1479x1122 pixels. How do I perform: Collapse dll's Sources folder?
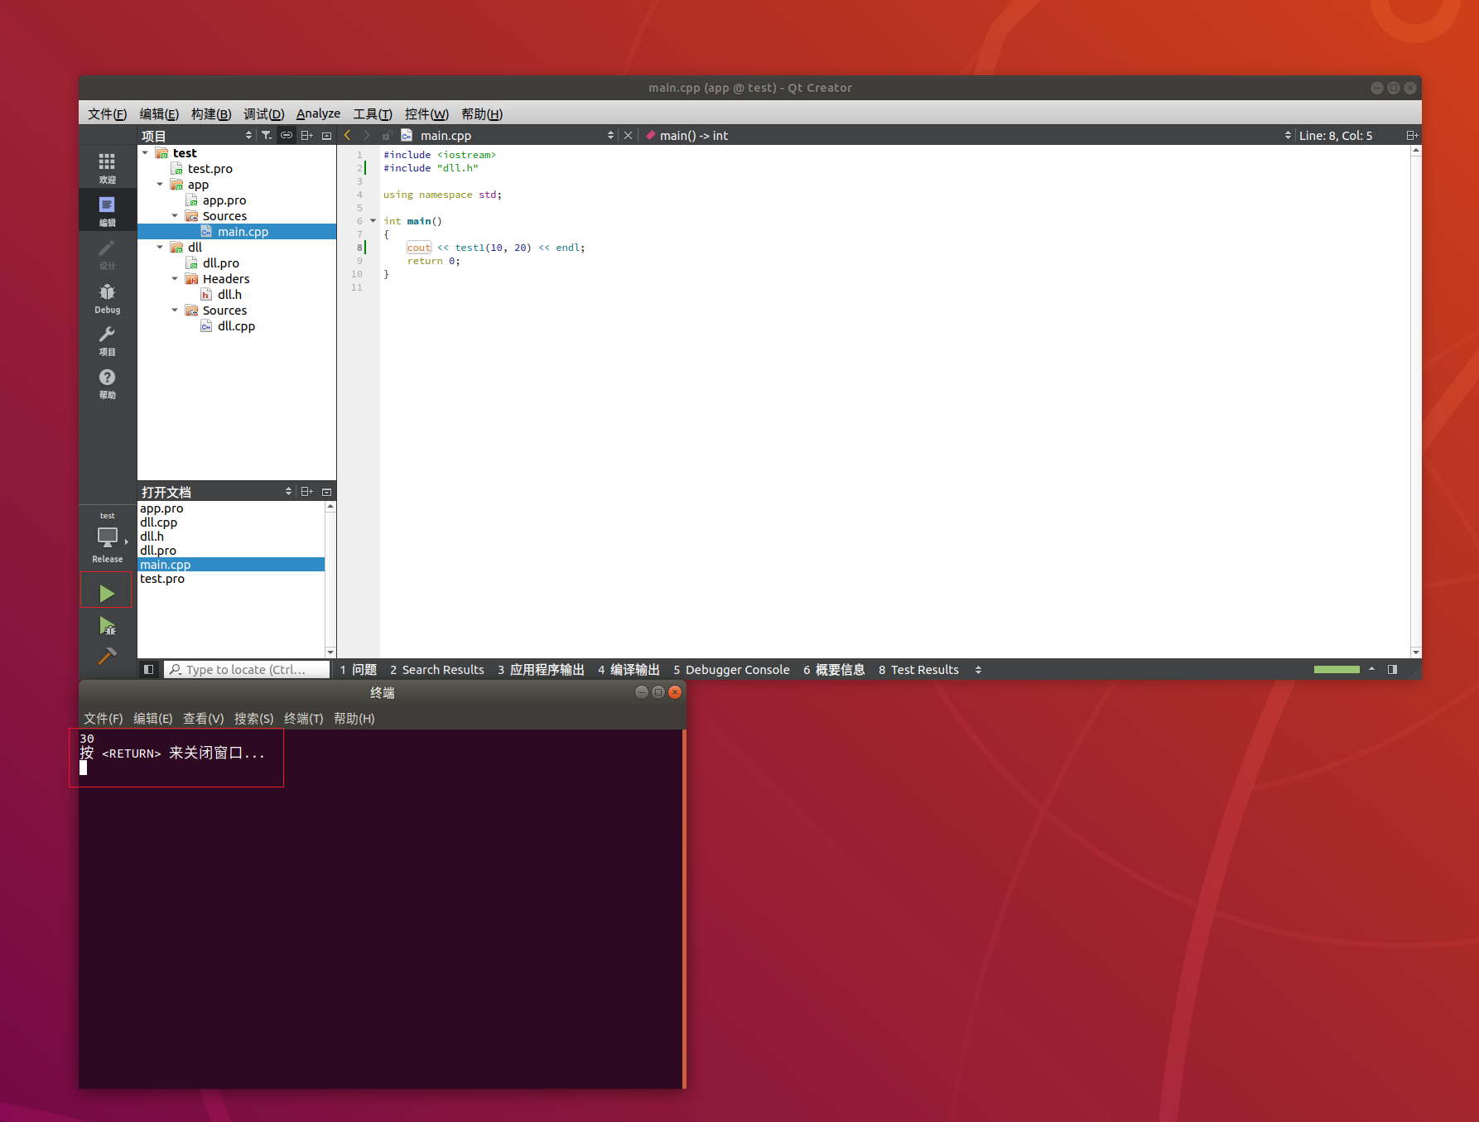coord(175,310)
